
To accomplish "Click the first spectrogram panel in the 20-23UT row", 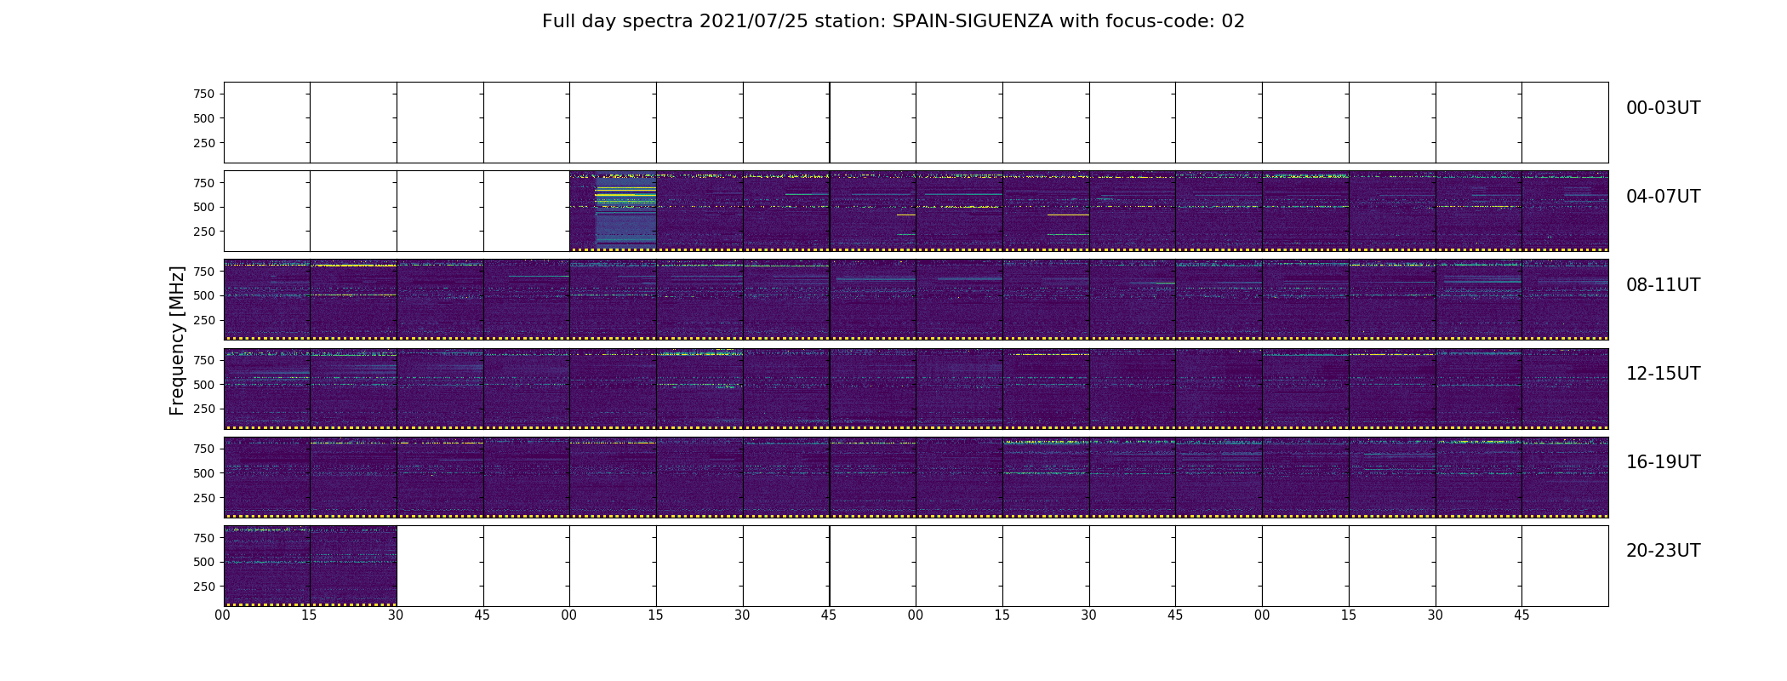I will click(266, 565).
